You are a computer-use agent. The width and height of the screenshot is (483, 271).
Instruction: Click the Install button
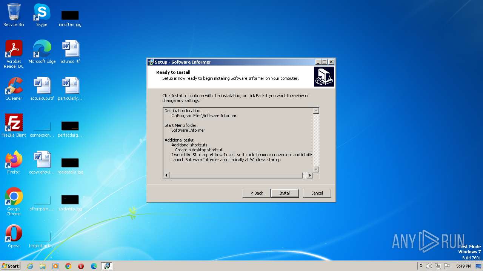[x=285, y=193]
